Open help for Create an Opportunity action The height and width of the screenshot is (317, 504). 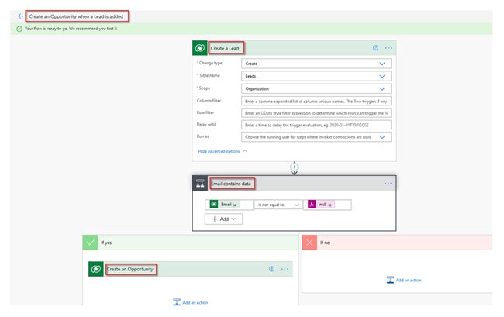pyautogui.click(x=271, y=269)
